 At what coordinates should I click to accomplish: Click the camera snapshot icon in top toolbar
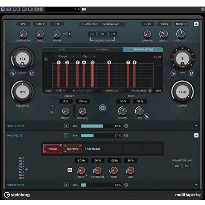(x=84, y=9)
